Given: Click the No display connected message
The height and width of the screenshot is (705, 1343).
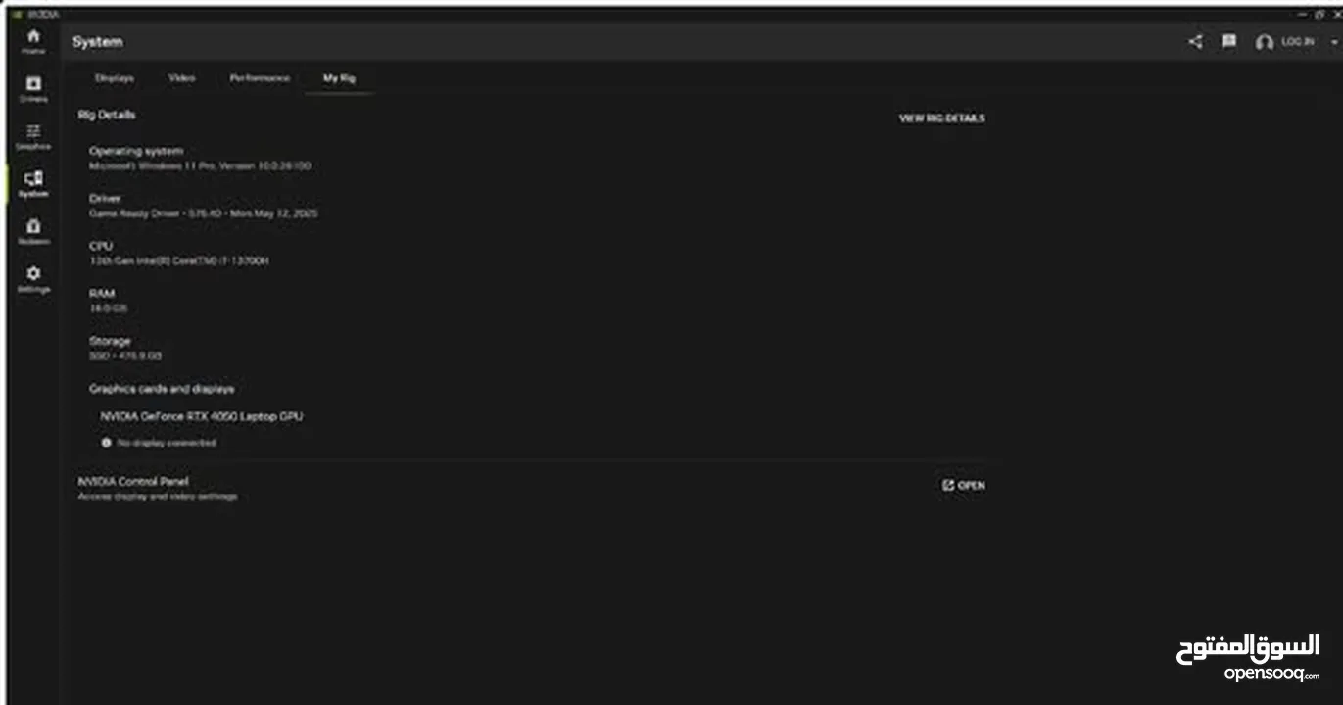Looking at the screenshot, I should 167,443.
